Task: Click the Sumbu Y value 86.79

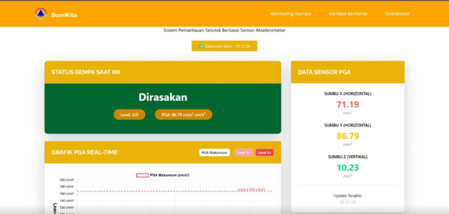Action: coord(348,136)
